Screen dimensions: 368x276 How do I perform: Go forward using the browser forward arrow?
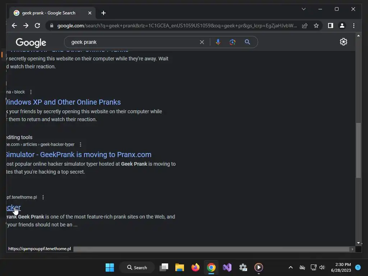click(26, 26)
